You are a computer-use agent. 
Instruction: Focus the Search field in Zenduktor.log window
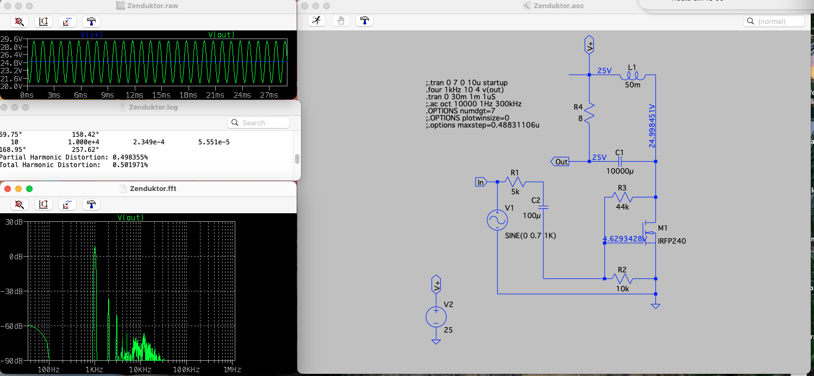pyautogui.click(x=259, y=123)
